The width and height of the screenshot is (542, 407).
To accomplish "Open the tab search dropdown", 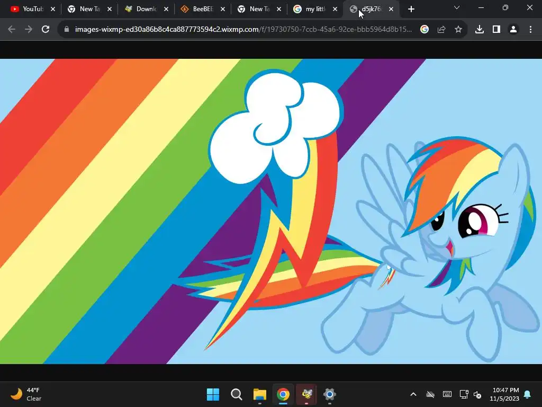I will point(457,7).
